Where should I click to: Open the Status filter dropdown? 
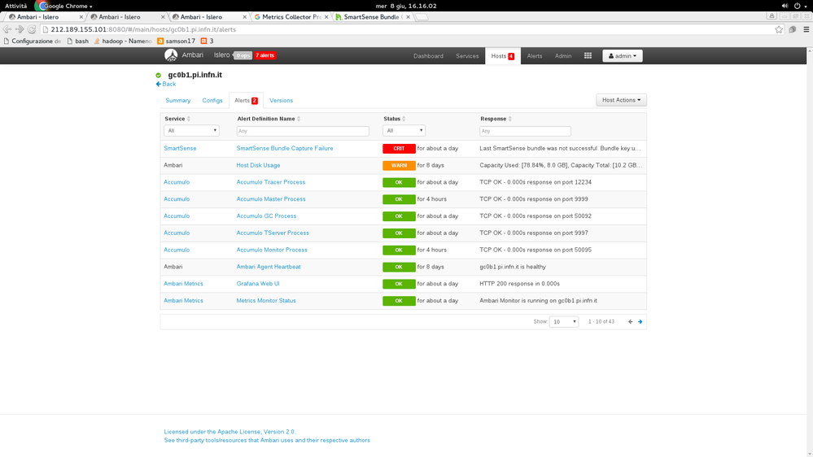coord(404,131)
